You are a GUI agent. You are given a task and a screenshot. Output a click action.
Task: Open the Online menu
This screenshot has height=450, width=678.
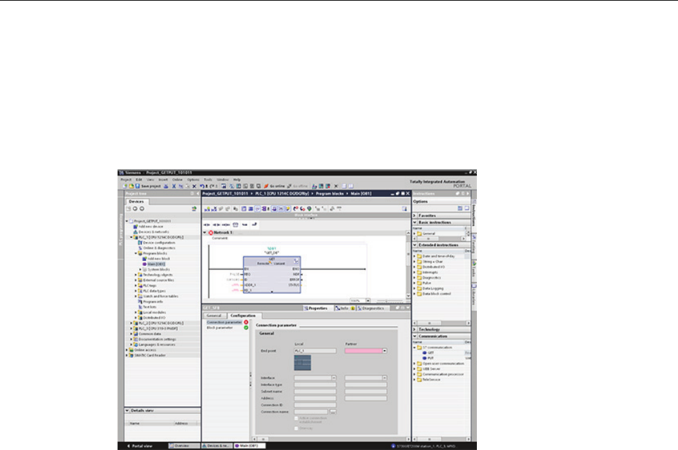(177, 179)
